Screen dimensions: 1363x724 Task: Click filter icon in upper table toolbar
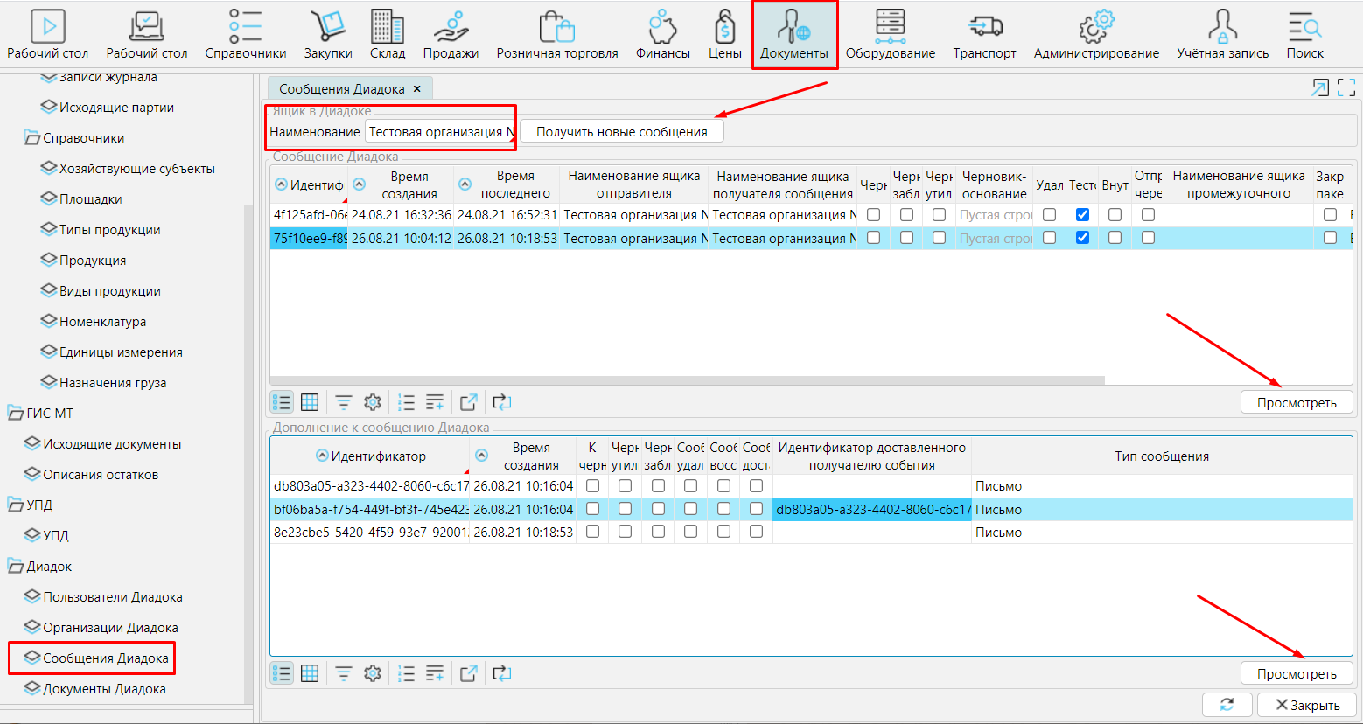344,402
